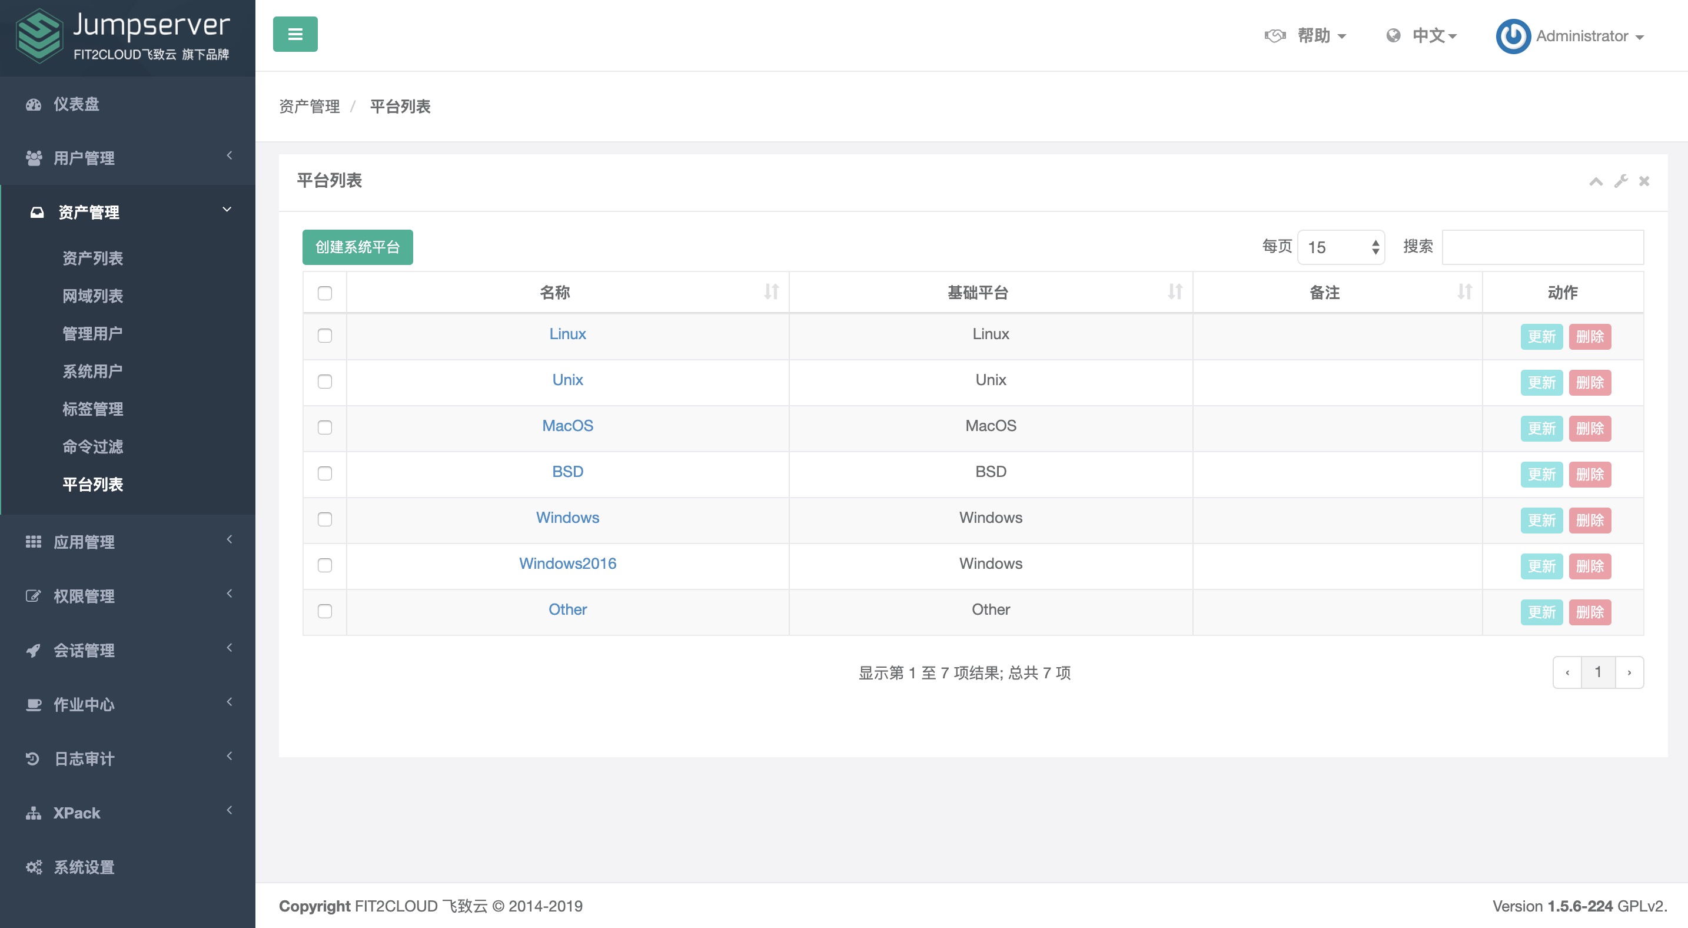
Task: Click inside the 搜索 search input field
Action: pos(1543,247)
